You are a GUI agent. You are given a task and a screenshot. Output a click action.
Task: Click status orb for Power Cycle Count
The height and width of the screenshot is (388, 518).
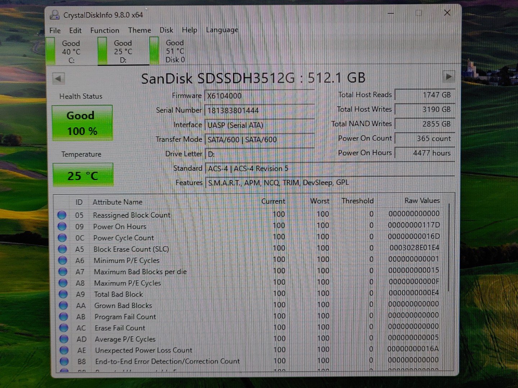click(62, 237)
